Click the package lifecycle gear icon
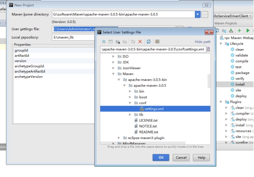 pyautogui.click(x=232, y=73)
